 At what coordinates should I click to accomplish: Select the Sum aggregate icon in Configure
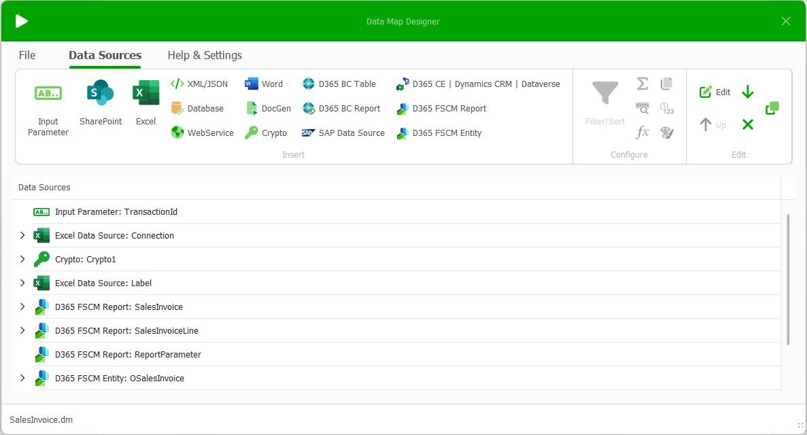642,83
